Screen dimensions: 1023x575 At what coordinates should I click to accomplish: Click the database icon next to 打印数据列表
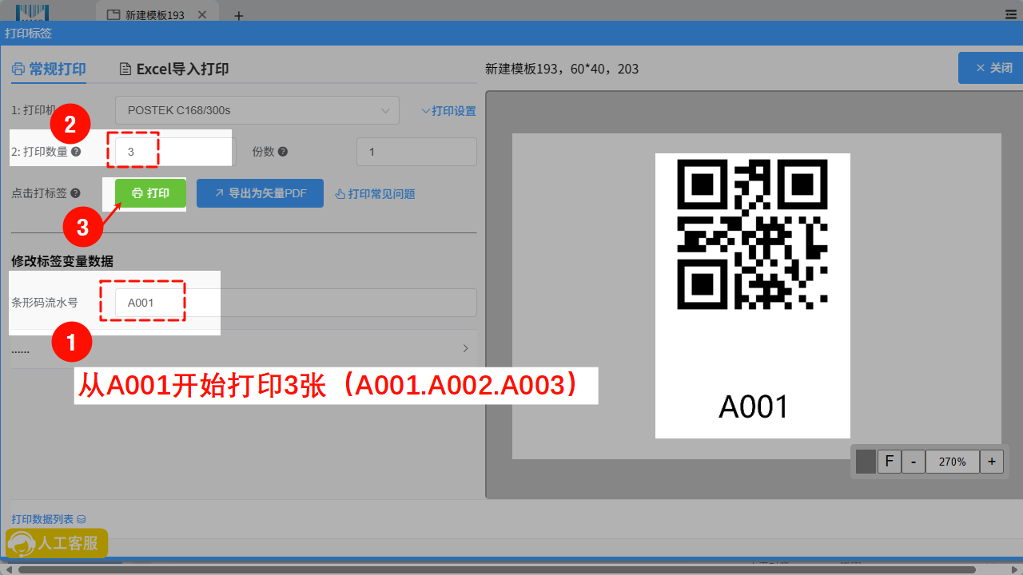point(81,520)
